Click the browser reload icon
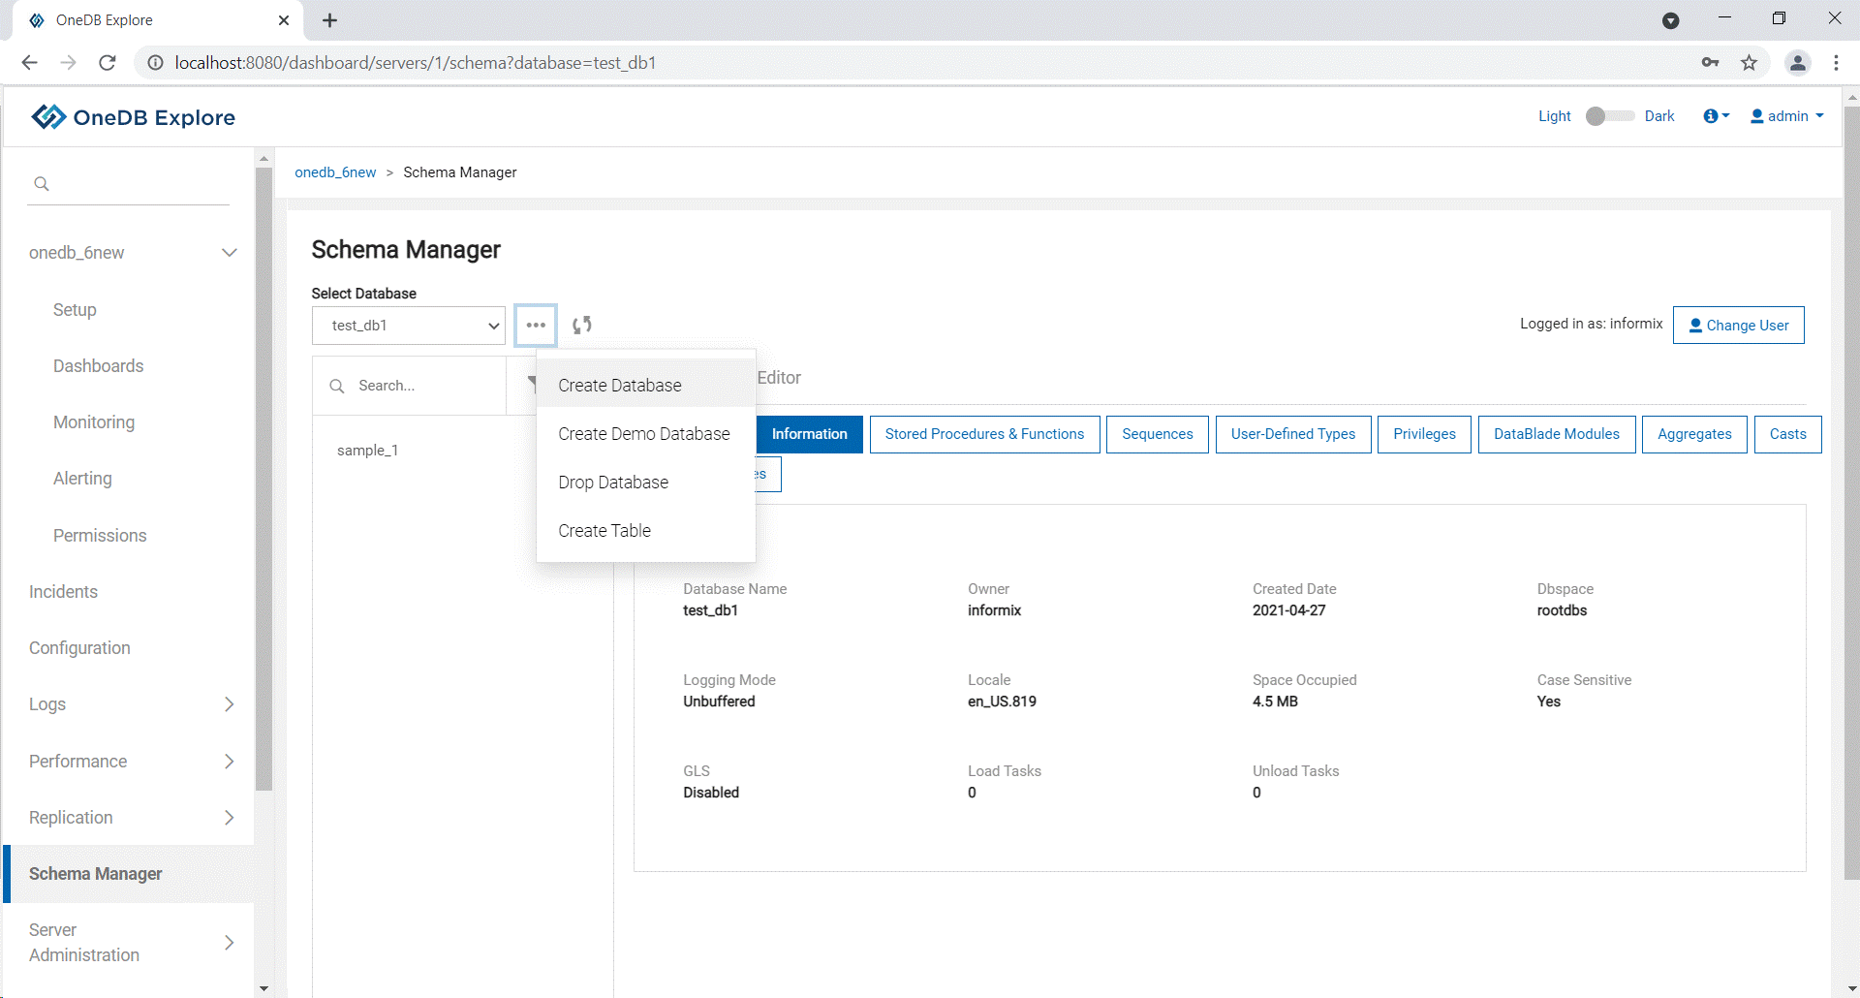The image size is (1860, 998). click(108, 63)
